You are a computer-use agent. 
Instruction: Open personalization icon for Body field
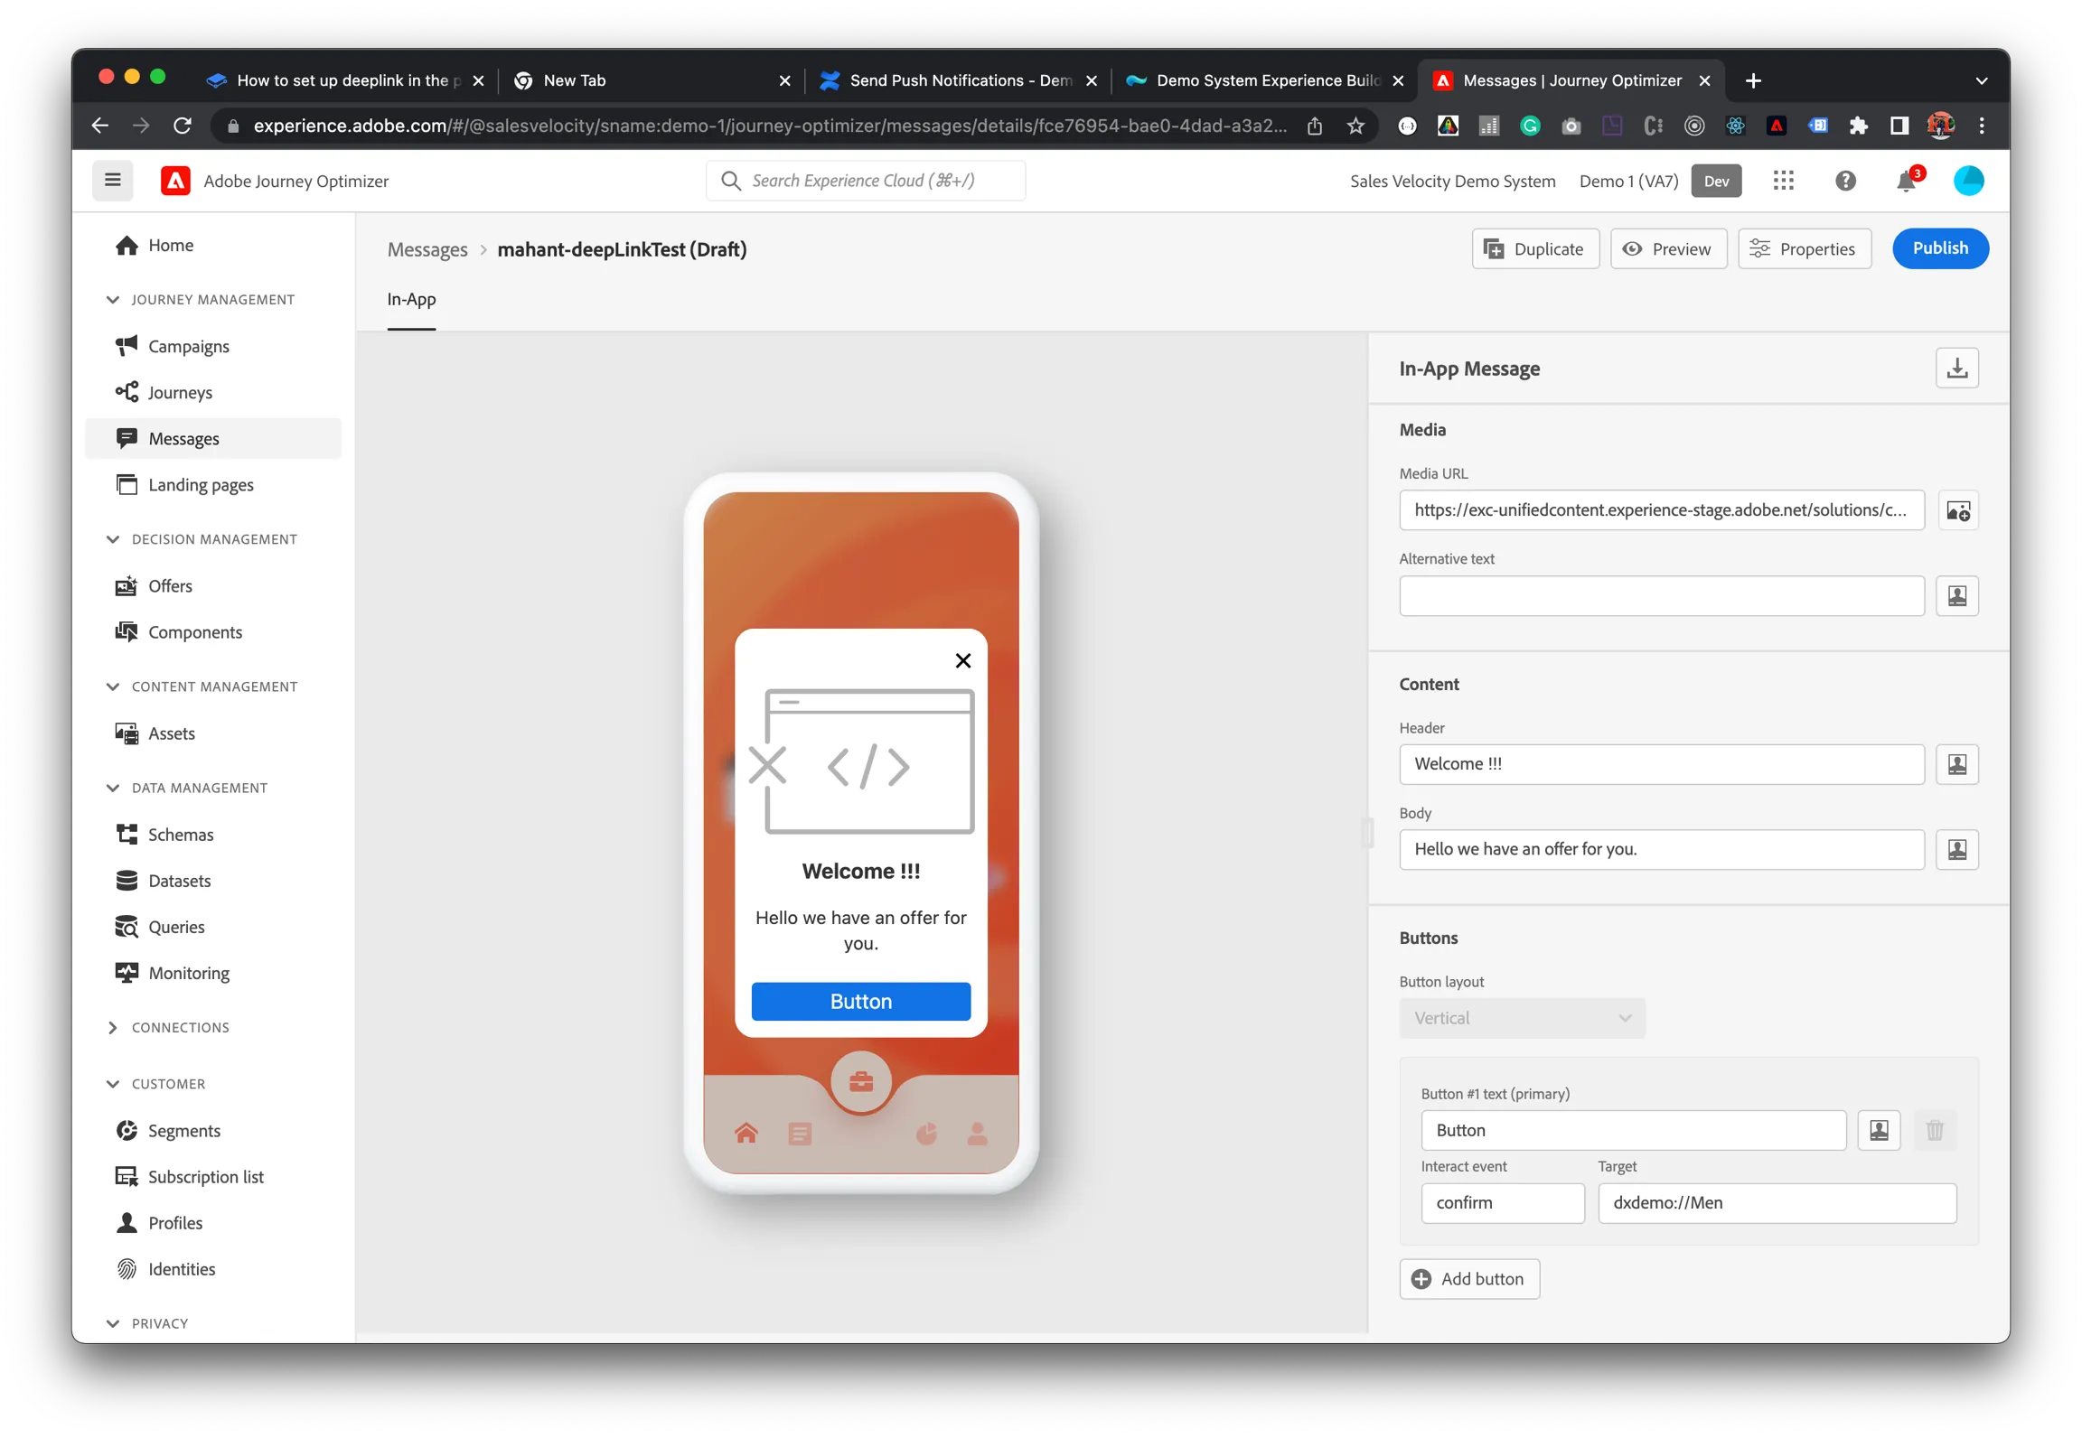tap(1956, 849)
